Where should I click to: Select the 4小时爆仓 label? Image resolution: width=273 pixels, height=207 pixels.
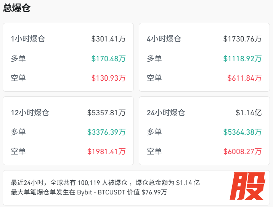pos(164,39)
